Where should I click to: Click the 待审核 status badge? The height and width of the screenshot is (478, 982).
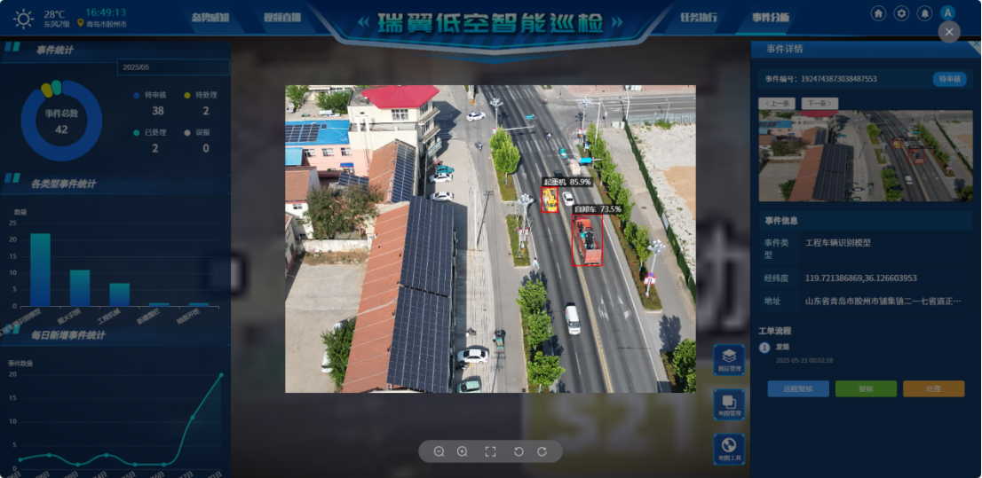tap(949, 79)
